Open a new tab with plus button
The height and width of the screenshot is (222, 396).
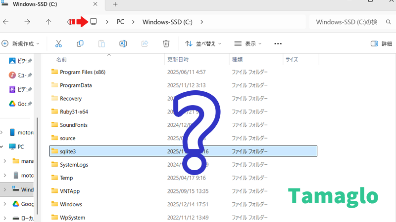(x=115, y=4)
